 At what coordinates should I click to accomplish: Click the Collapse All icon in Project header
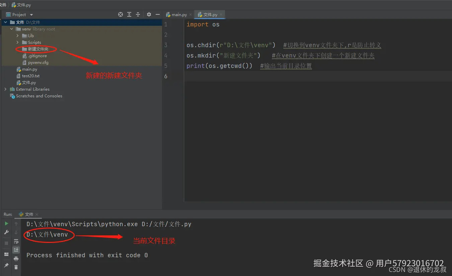coord(138,14)
